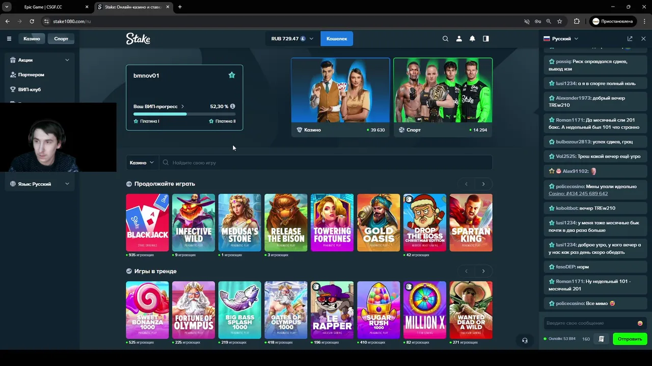The image size is (652, 366).
Task: Click the VIP progress bar
Action: [184, 114]
